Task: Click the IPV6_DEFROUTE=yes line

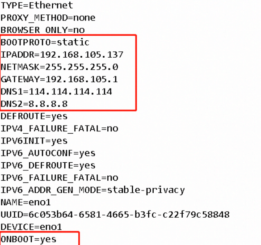Action: (x=48, y=166)
